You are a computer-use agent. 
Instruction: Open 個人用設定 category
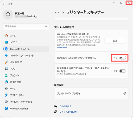(x=26, y=62)
